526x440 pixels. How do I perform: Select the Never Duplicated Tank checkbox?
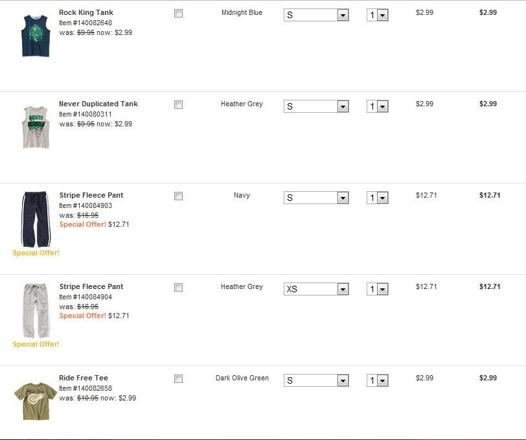pos(179,105)
